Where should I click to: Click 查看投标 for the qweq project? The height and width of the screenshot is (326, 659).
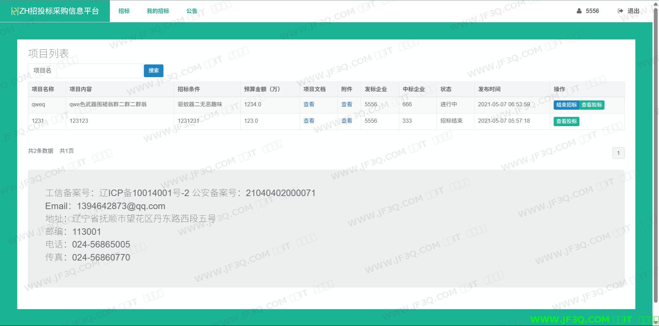[592, 105]
